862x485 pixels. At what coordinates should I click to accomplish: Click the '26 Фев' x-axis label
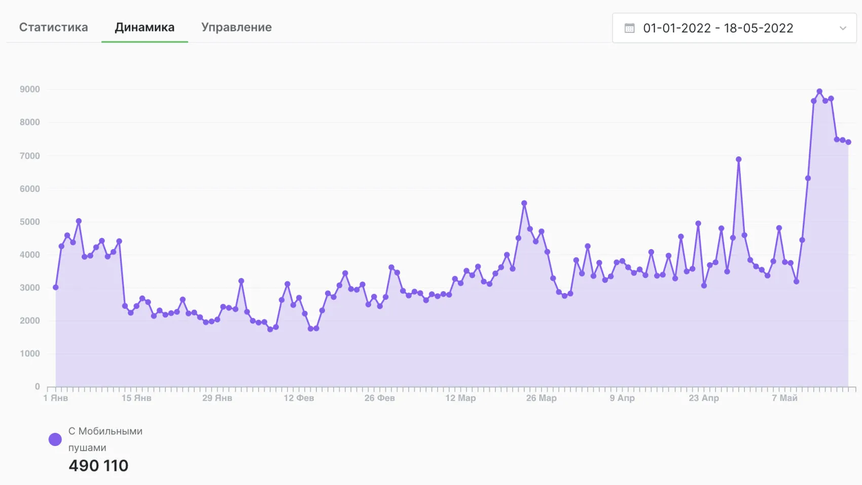click(379, 398)
